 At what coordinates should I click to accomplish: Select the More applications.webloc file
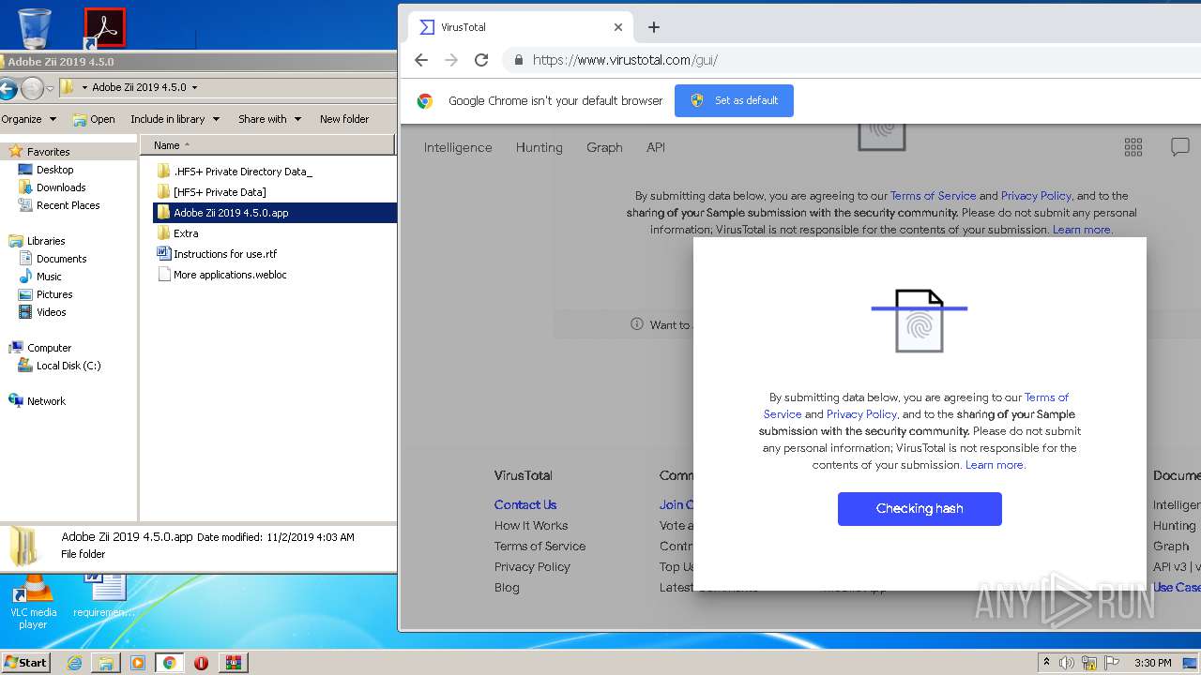coord(230,275)
